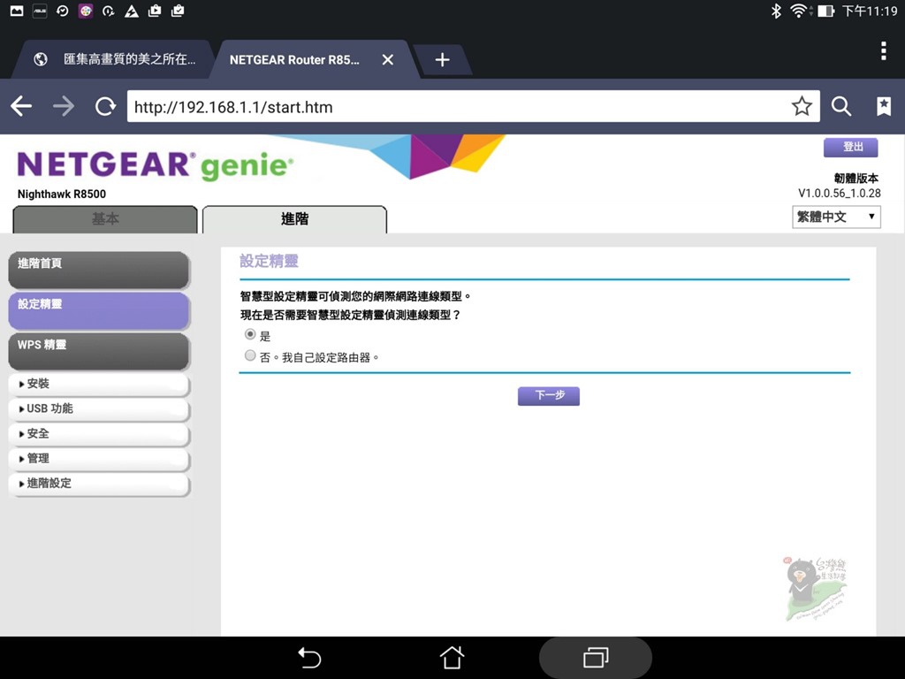The height and width of the screenshot is (679, 905).
Task: Tap Android home navigation button
Action: (x=452, y=657)
